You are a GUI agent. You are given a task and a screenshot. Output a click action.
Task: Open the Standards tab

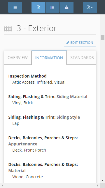(82, 58)
